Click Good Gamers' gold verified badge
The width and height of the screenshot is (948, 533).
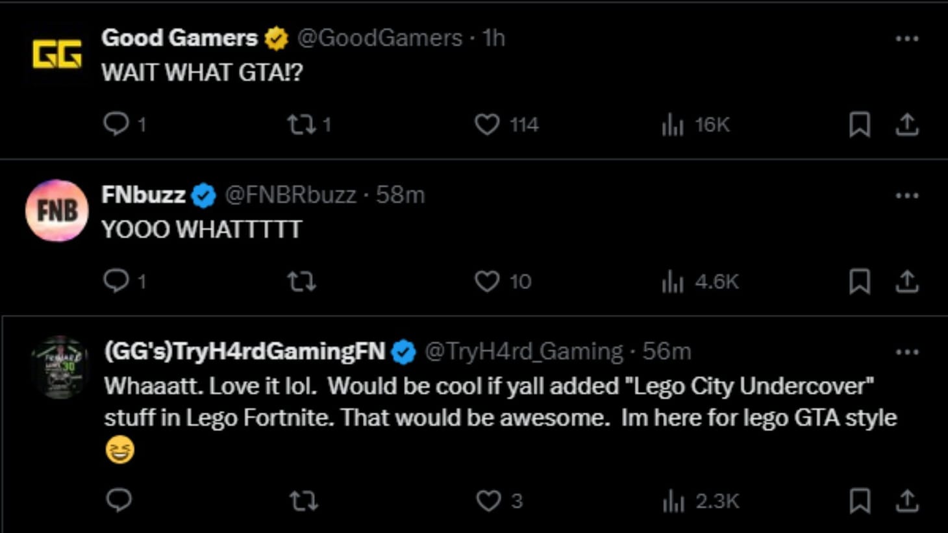click(277, 38)
